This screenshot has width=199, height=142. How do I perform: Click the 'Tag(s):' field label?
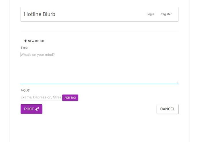[25, 90]
